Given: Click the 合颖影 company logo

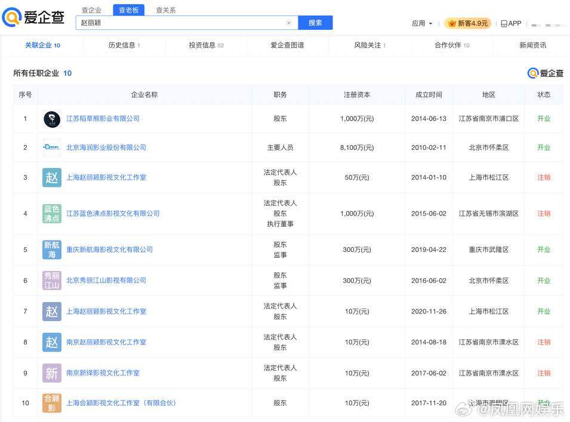Looking at the screenshot, I should pyautogui.click(x=51, y=403).
